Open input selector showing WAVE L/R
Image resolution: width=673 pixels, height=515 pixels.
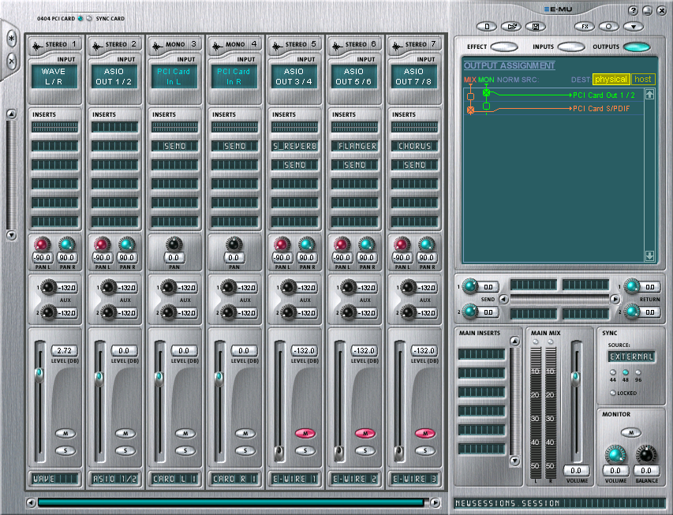click(54, 77)
